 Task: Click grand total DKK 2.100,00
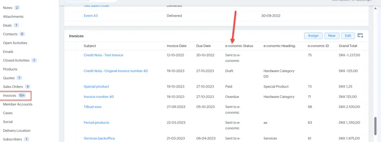click(x=349, y=107)
